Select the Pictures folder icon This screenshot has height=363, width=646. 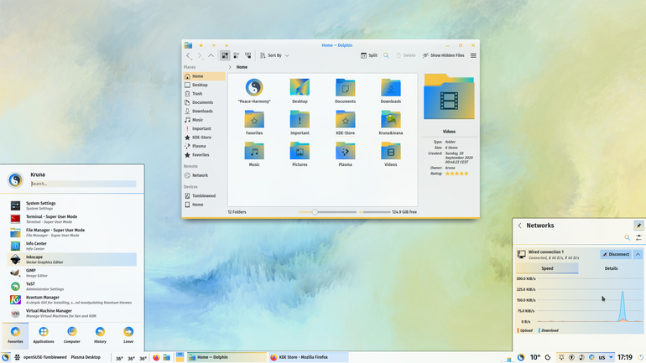pyautogui.click(x=300, y=151)
